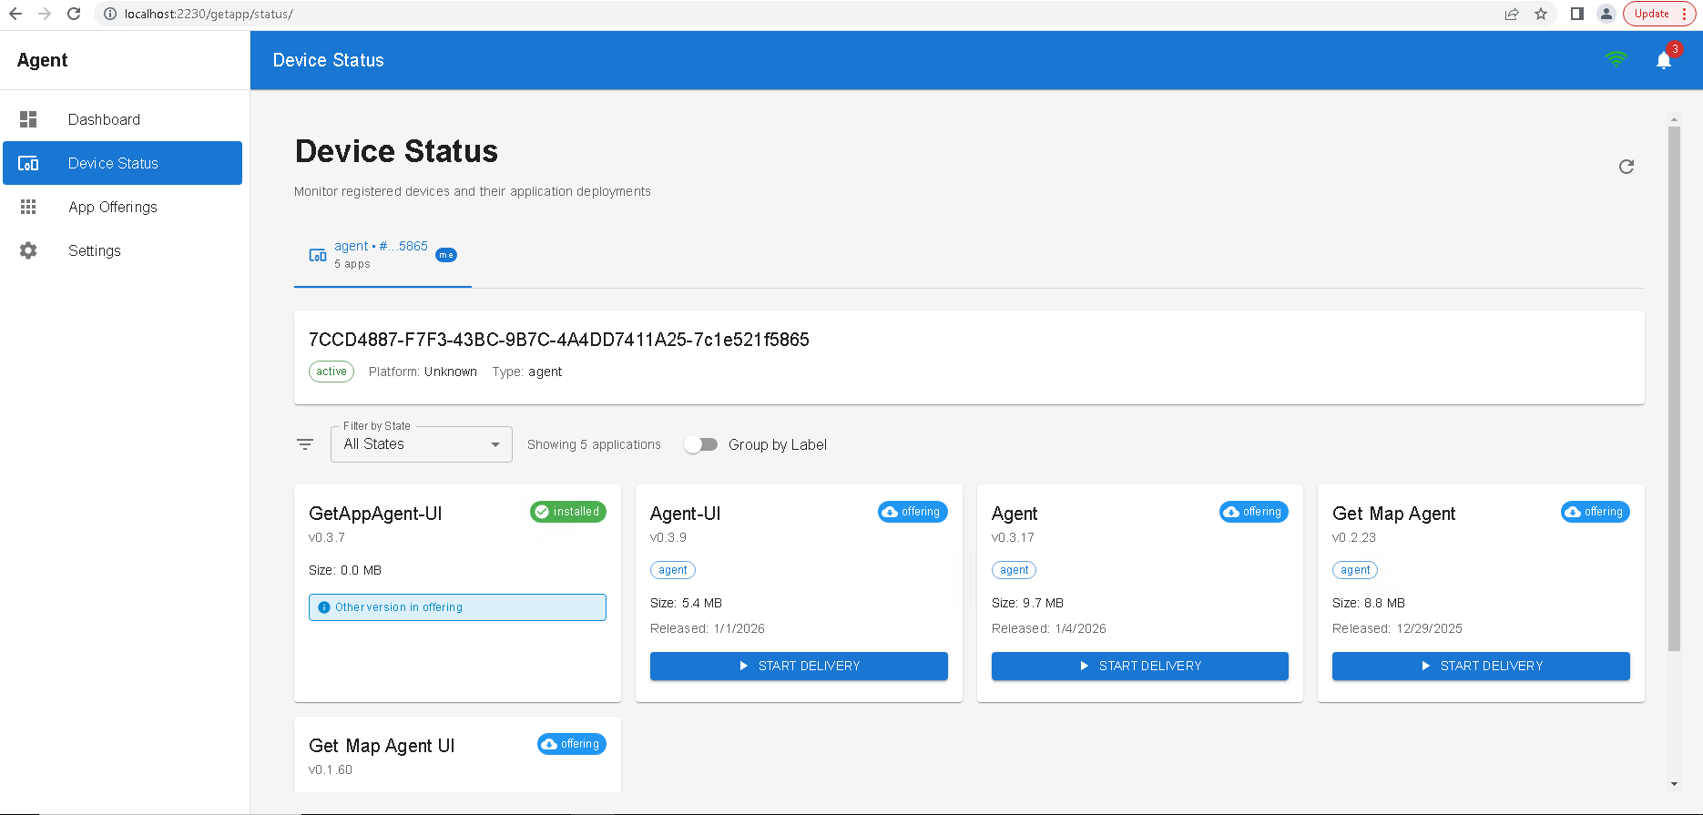This screenshot has height=815, width=1703.
Task: Click 'Released: 12/29/2025' text
Action: [x=1397, y=628]
